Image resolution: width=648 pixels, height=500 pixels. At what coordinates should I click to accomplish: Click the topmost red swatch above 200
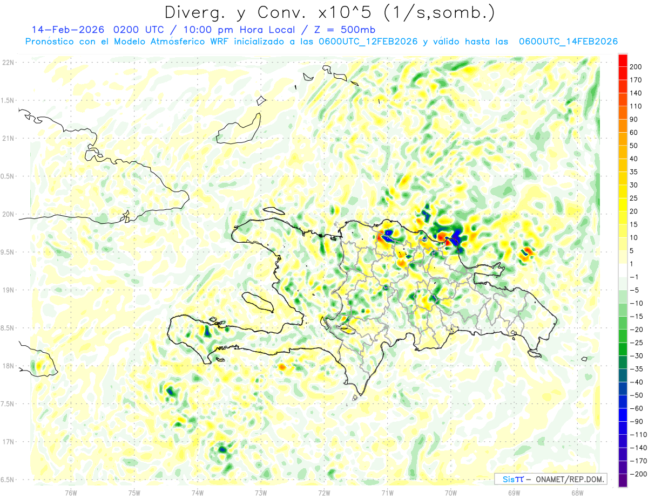tap(623, 60)
